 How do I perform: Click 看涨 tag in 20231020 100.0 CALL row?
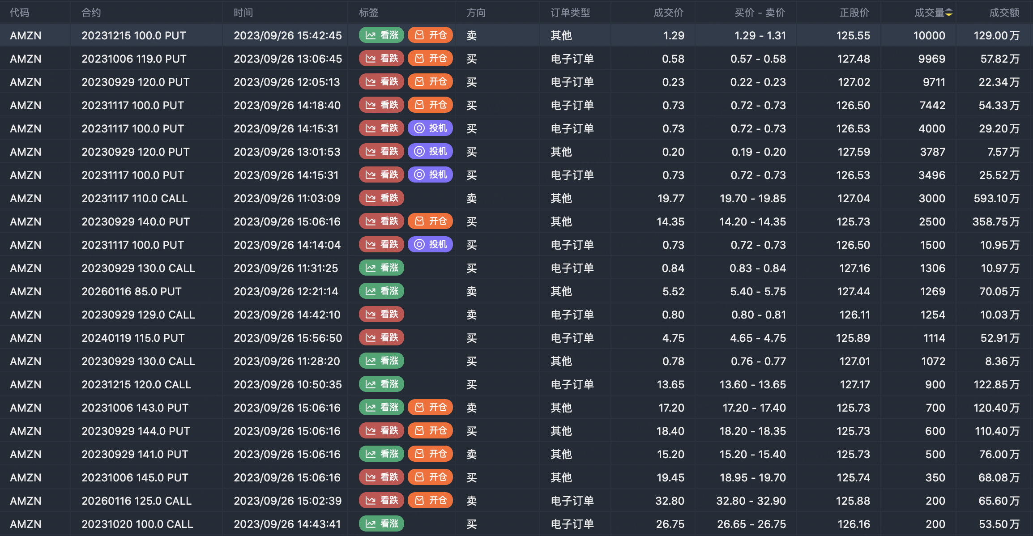[381, 523]
